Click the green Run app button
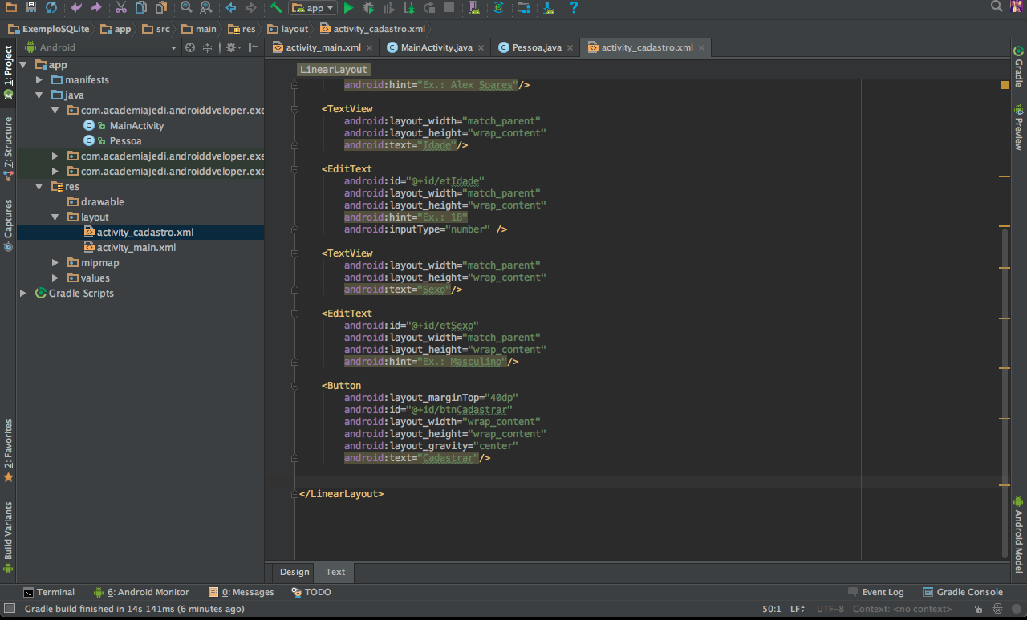 pyautogui.click(x=348, y=8)
